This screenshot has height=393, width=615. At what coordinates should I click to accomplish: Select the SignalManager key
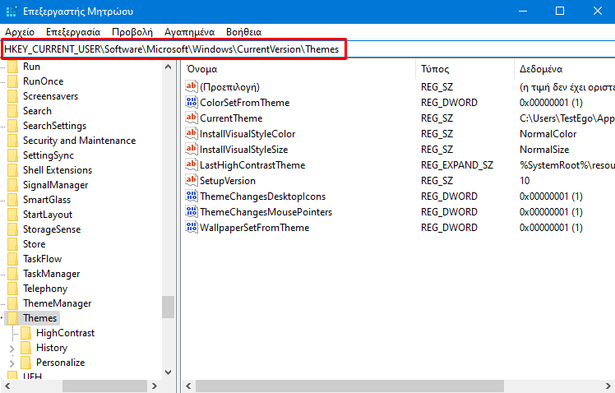coord(55,185)
